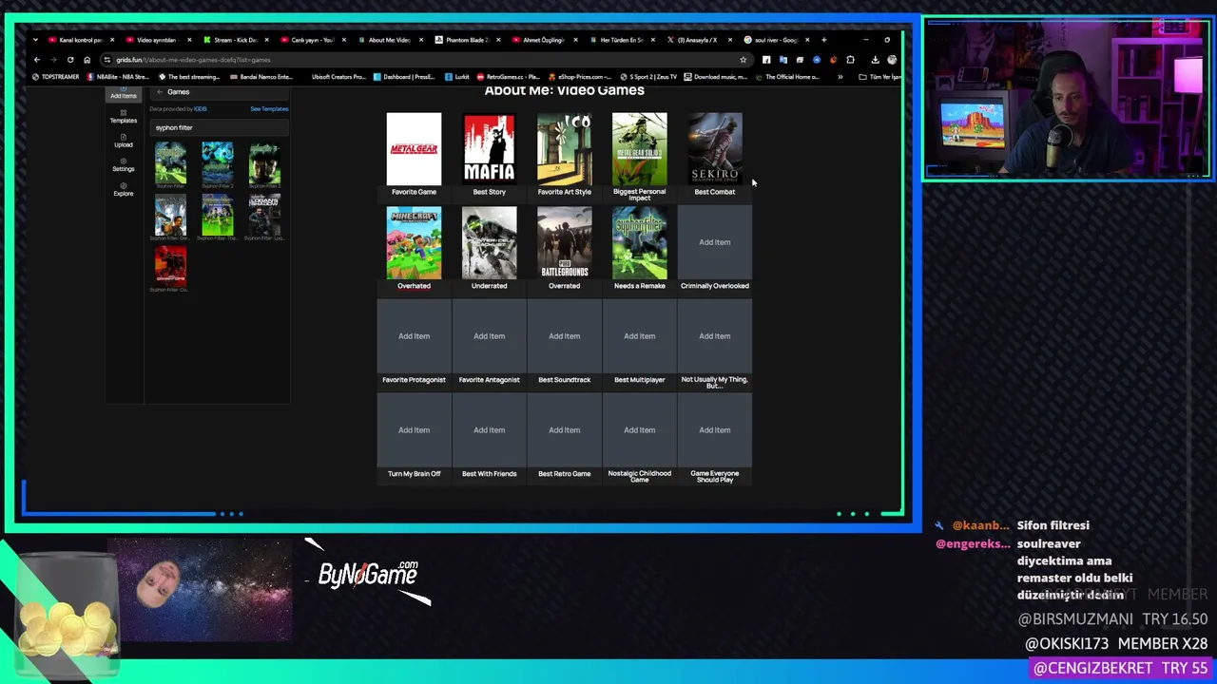Open the Add Items sidebar panel
1217x684 pixels.
coord(123,93)
